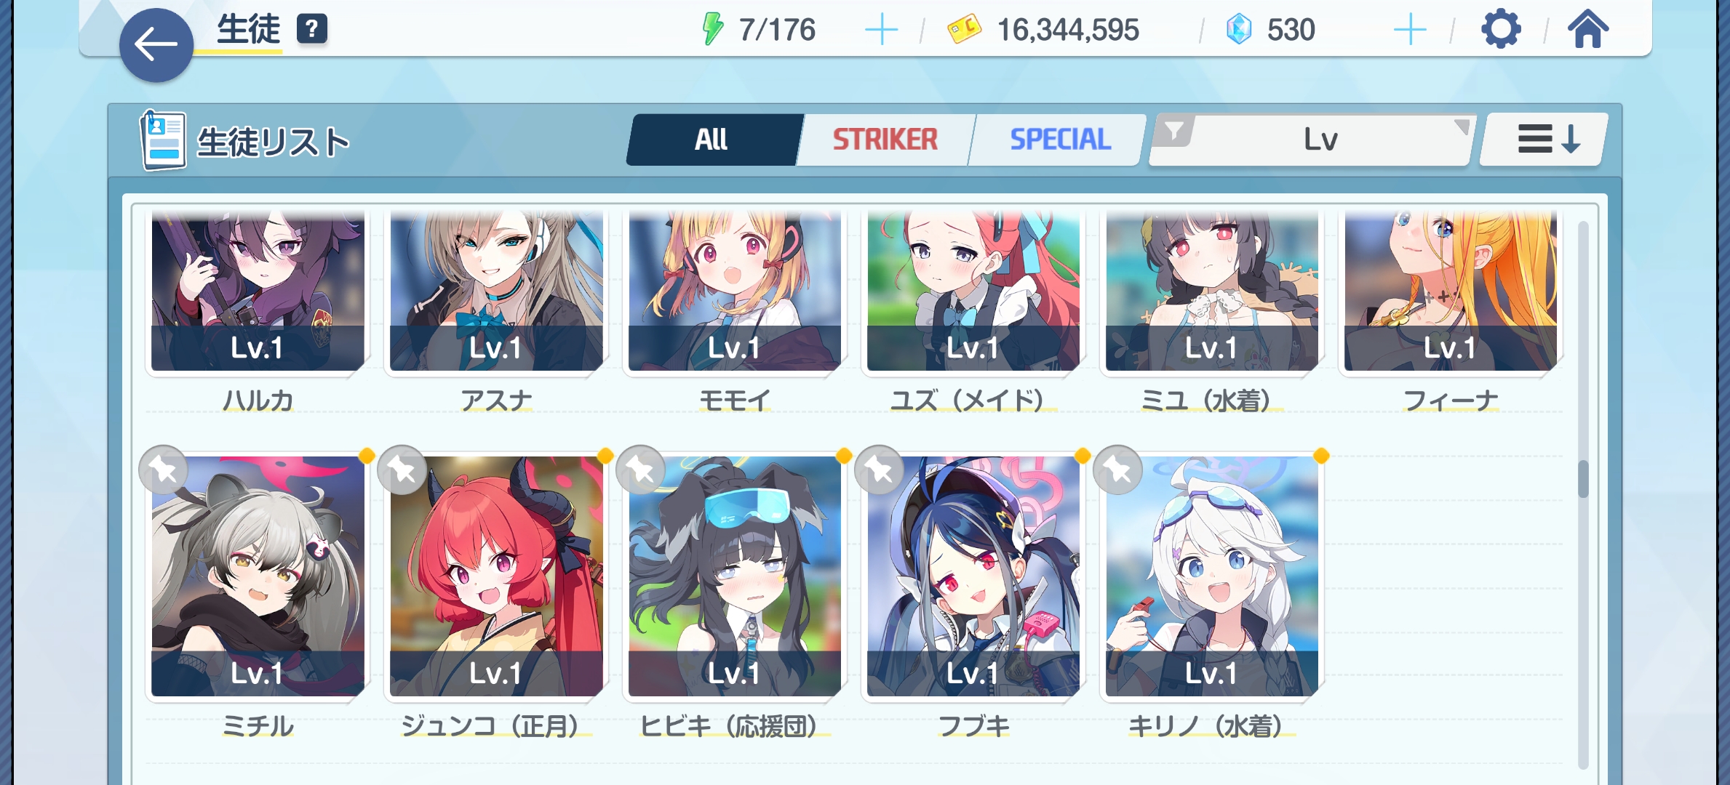Add energy with the plus icon
1730x785 pixels.
pyautogui.click(x=881, y=30)
